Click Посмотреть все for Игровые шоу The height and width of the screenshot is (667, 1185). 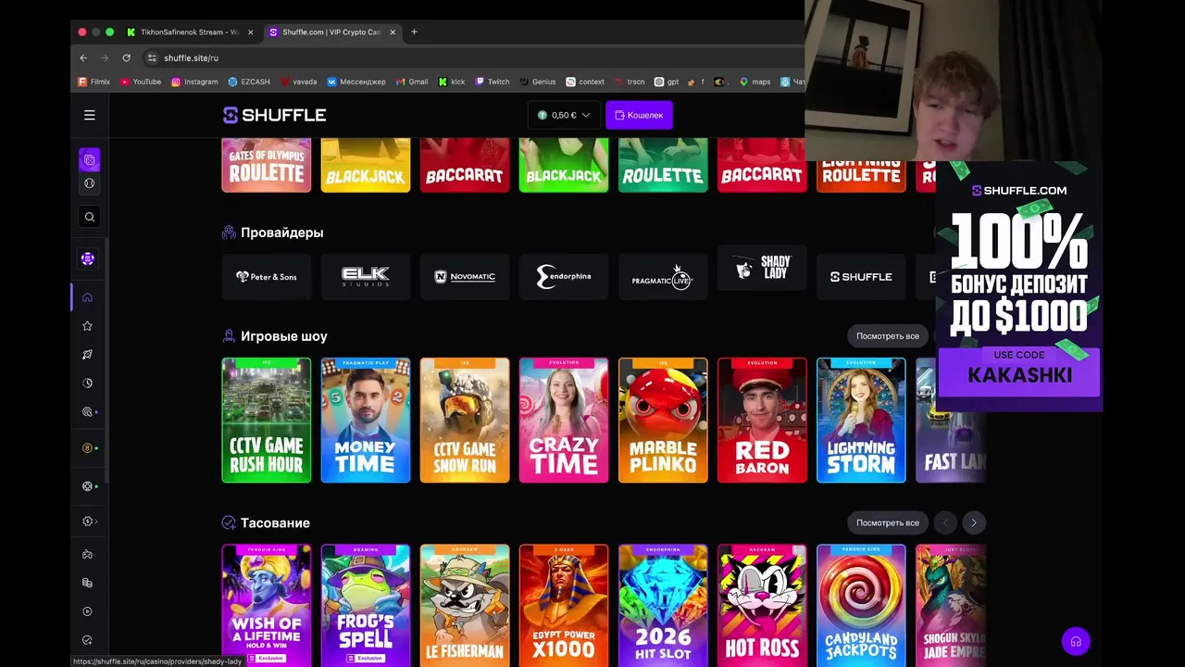click(x=887, y=336)
